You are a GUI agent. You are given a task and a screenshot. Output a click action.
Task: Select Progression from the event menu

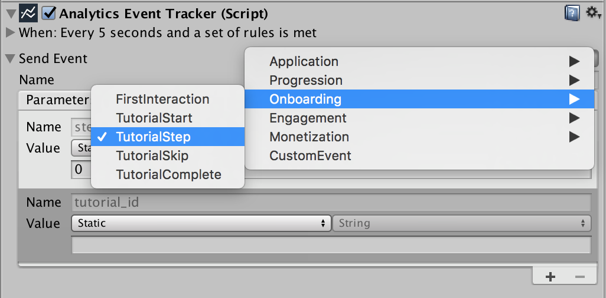419,80
